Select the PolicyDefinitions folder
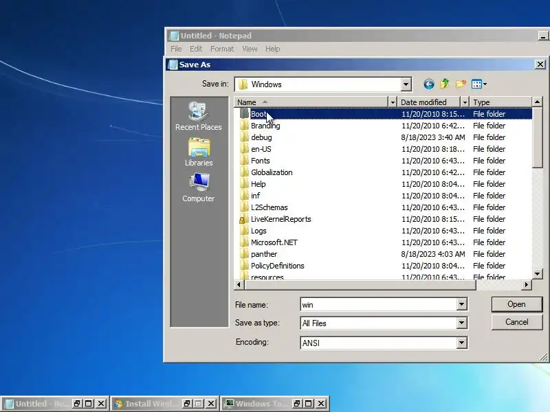Viewport: 550px width, 412px height. pos(278,266)
